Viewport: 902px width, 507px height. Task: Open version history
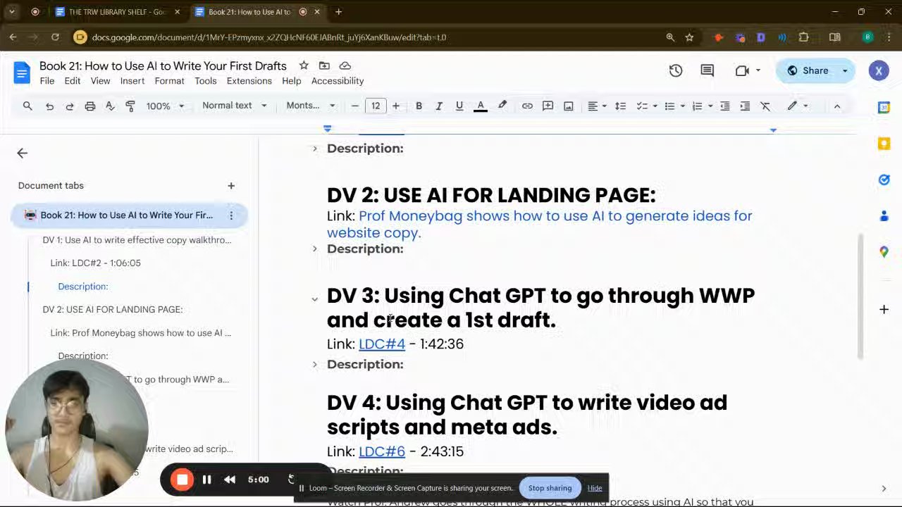pos(676,70)
